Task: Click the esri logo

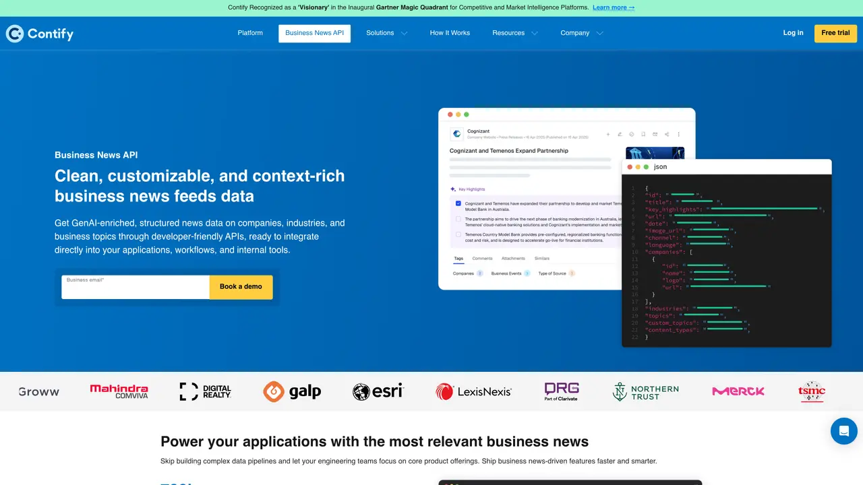Action: 378,391
